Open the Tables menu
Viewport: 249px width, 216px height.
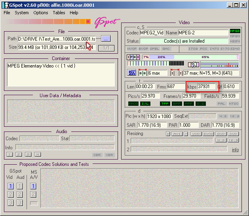(59, 13)
